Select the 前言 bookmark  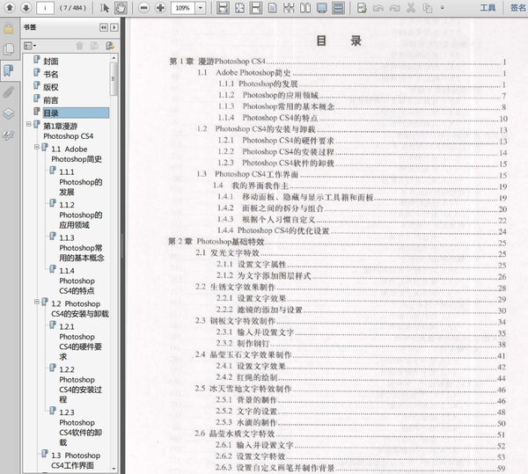50,100
